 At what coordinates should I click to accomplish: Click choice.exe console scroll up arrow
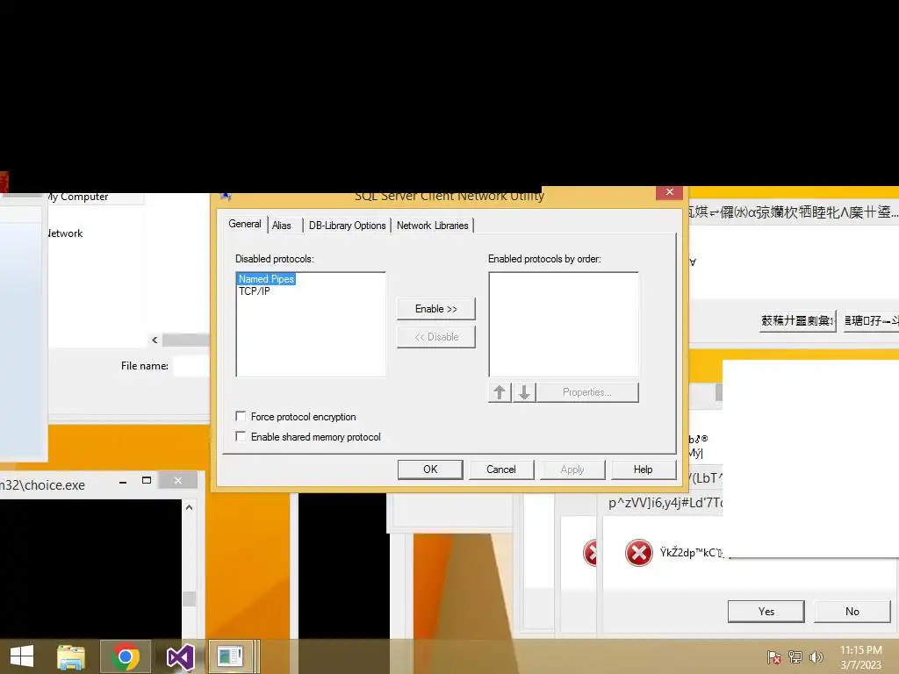(190, 507)
